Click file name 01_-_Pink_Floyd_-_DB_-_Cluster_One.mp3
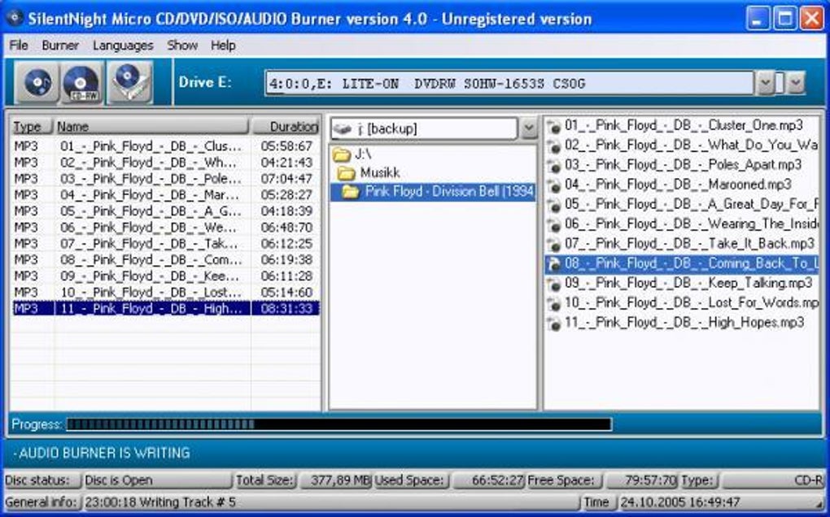Image resolution: width=830 pixels, height=517 pixels. [x=684, y=126]
